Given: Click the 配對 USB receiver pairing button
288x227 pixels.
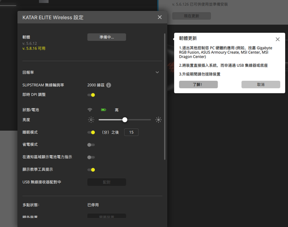Looking at the screenshot, I should pos(106,182).
